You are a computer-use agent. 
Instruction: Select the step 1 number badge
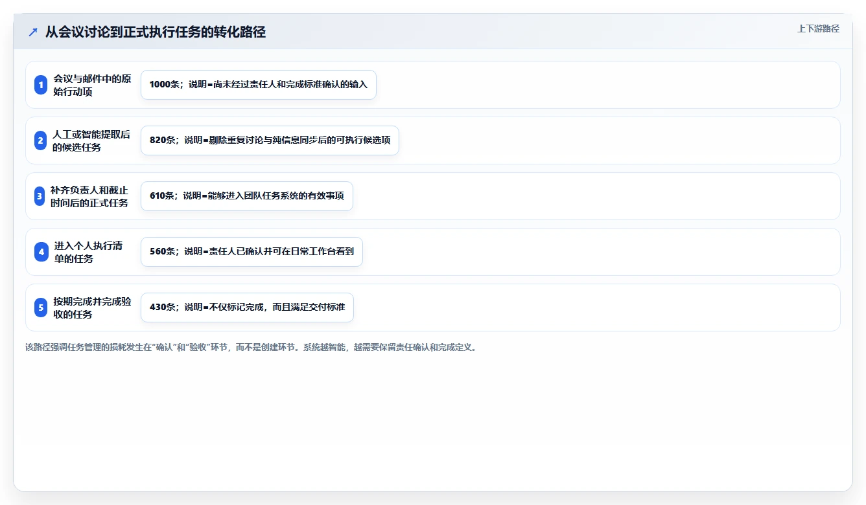click(41, 85)
